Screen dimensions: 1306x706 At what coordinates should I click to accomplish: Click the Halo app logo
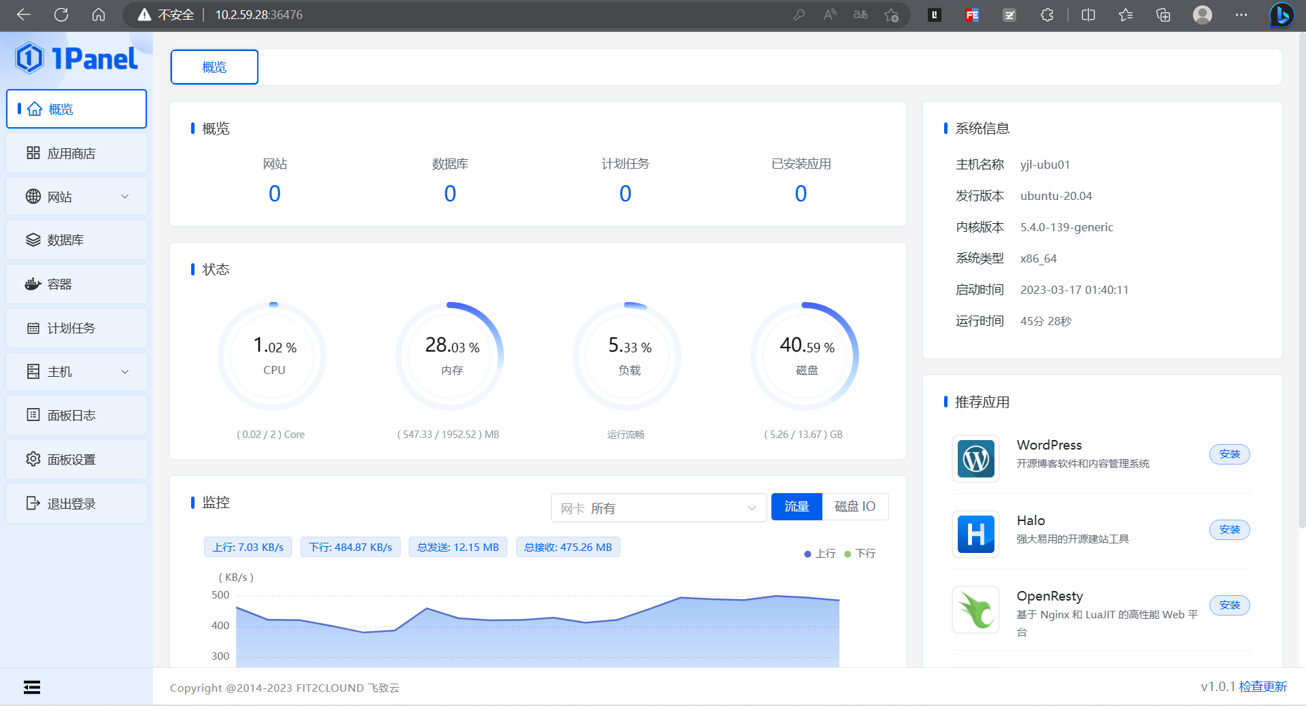pos(976,534)
